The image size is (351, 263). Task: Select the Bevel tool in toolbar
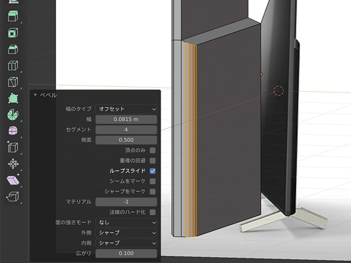pyautogui.click(x=13, y=50)
